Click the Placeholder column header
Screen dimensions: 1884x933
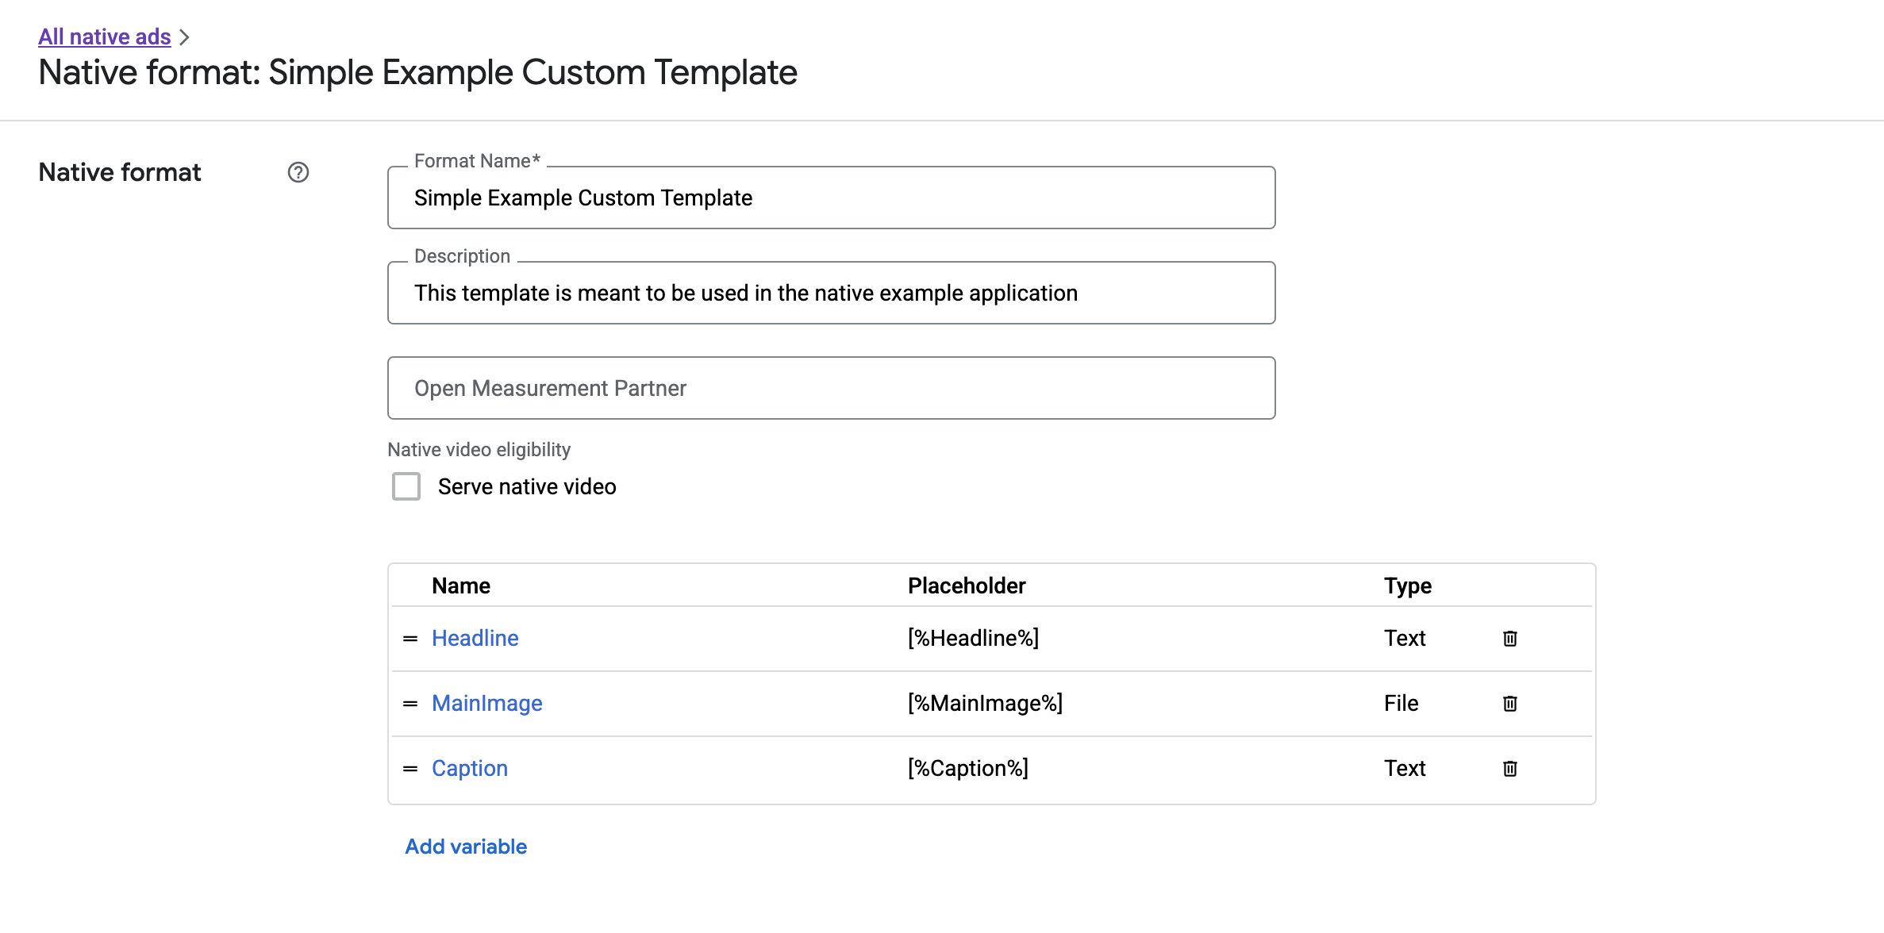(x=966, y=586)
